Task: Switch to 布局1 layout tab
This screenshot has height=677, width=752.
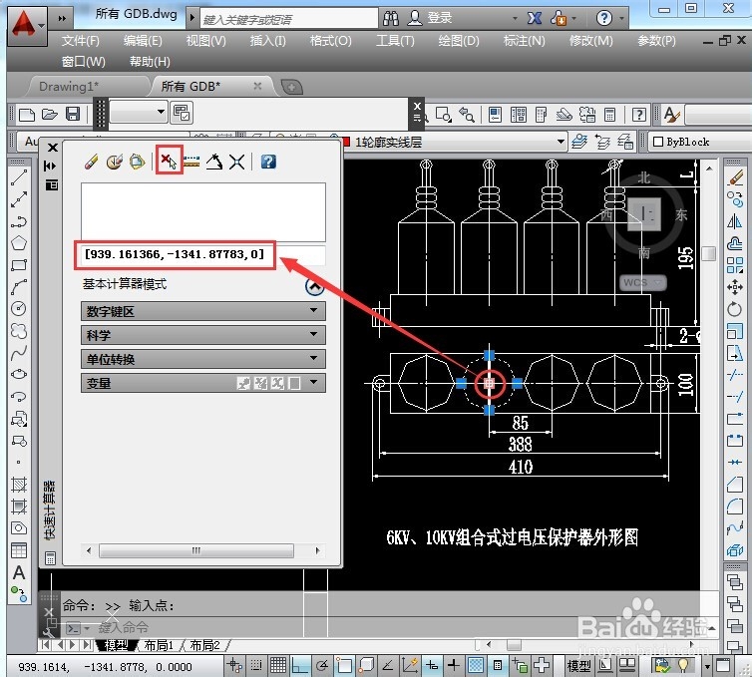Action: pyautogui.click(x=159, y=645)
